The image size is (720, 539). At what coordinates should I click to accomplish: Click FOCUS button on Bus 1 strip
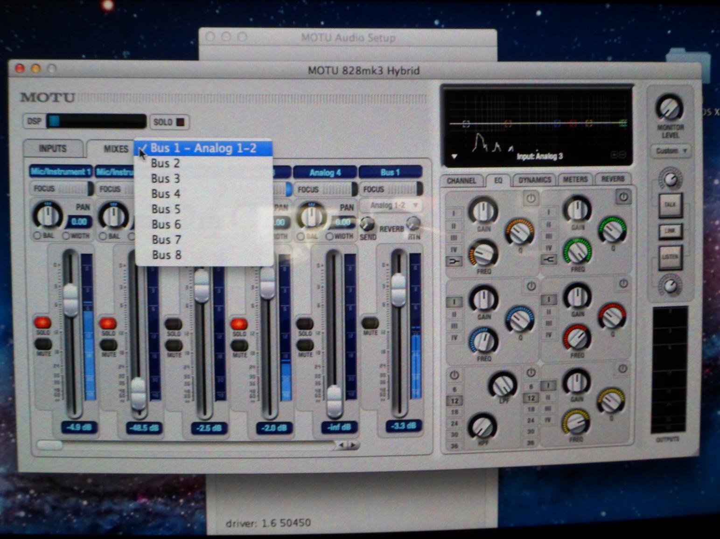(x=391, y=189)
